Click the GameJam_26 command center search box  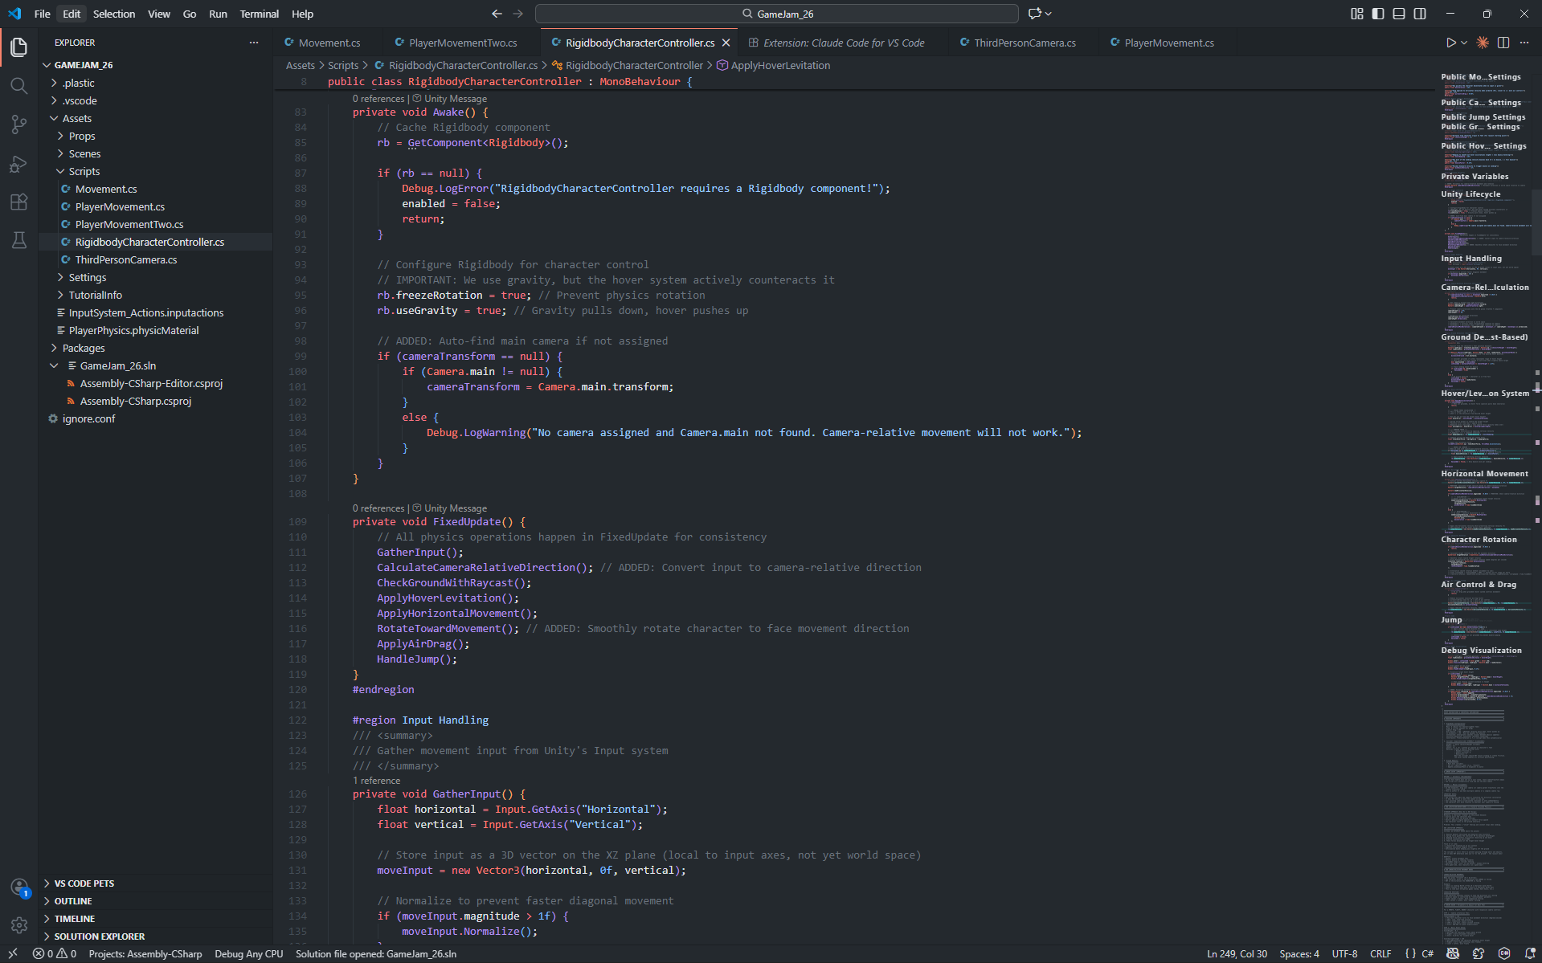click(x=776, y=14)
